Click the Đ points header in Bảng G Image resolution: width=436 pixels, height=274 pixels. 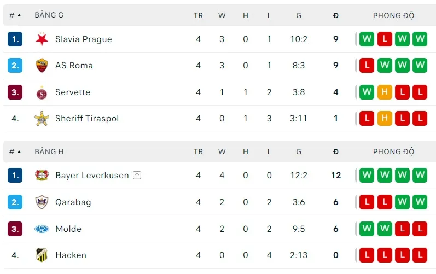336,15
